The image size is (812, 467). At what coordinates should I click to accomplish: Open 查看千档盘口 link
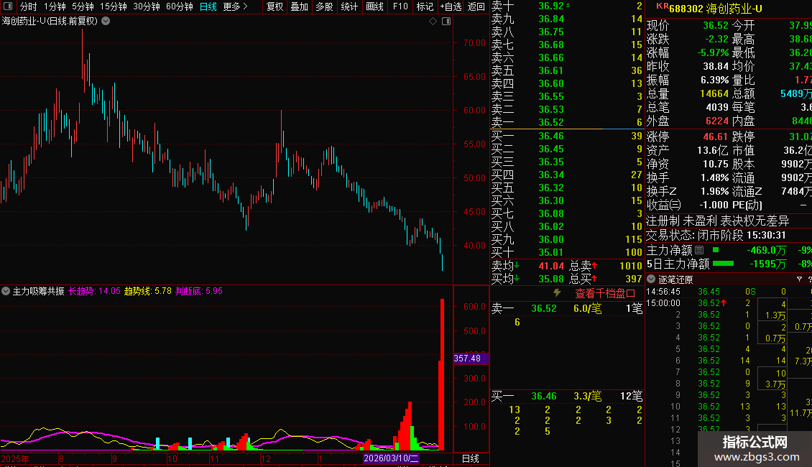point(605,293)
